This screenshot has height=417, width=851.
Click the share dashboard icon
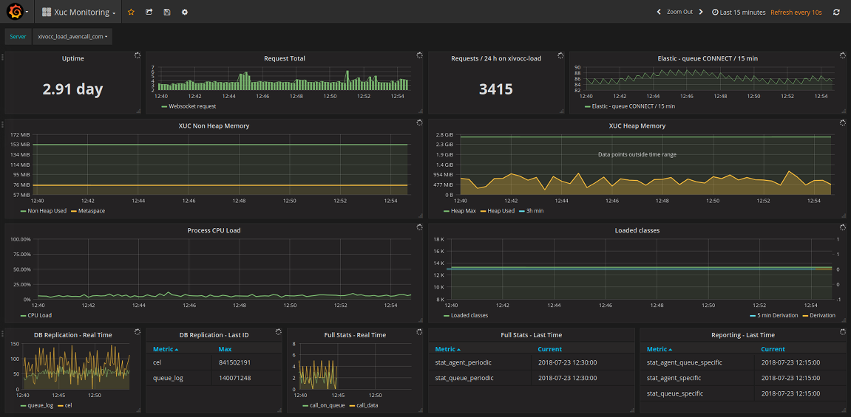(149, 12)
